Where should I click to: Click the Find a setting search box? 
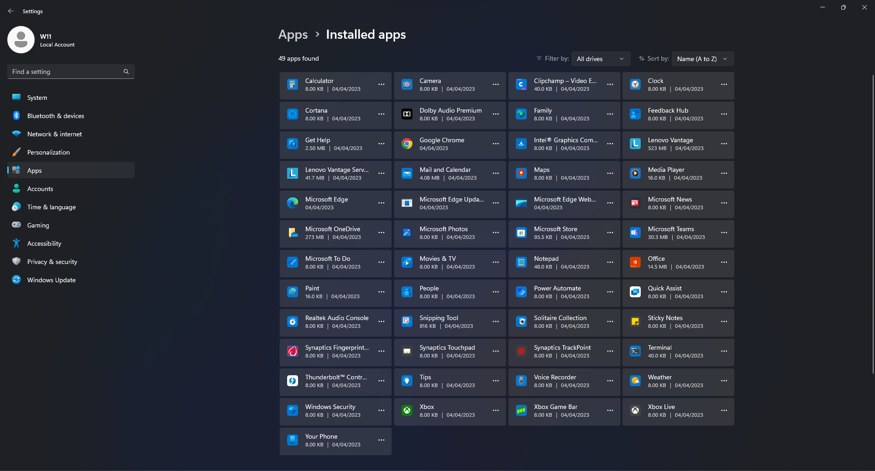click(71, 72)
